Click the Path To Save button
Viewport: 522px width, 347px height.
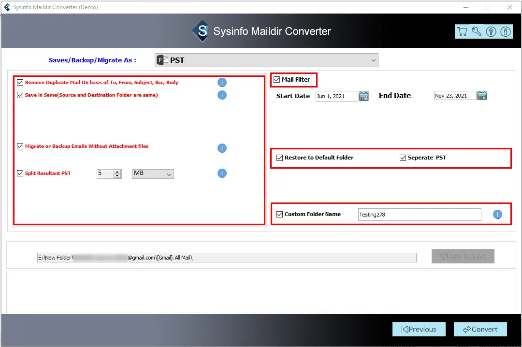[x=463, y=257]
